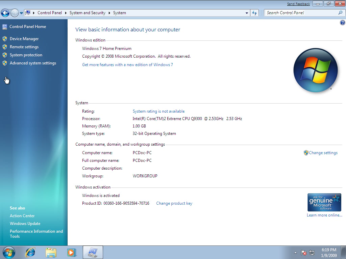The height and width of the screenshot is (259, 346).
Task: Open the clock showing 6:19 PM
Action: (329, 253)
